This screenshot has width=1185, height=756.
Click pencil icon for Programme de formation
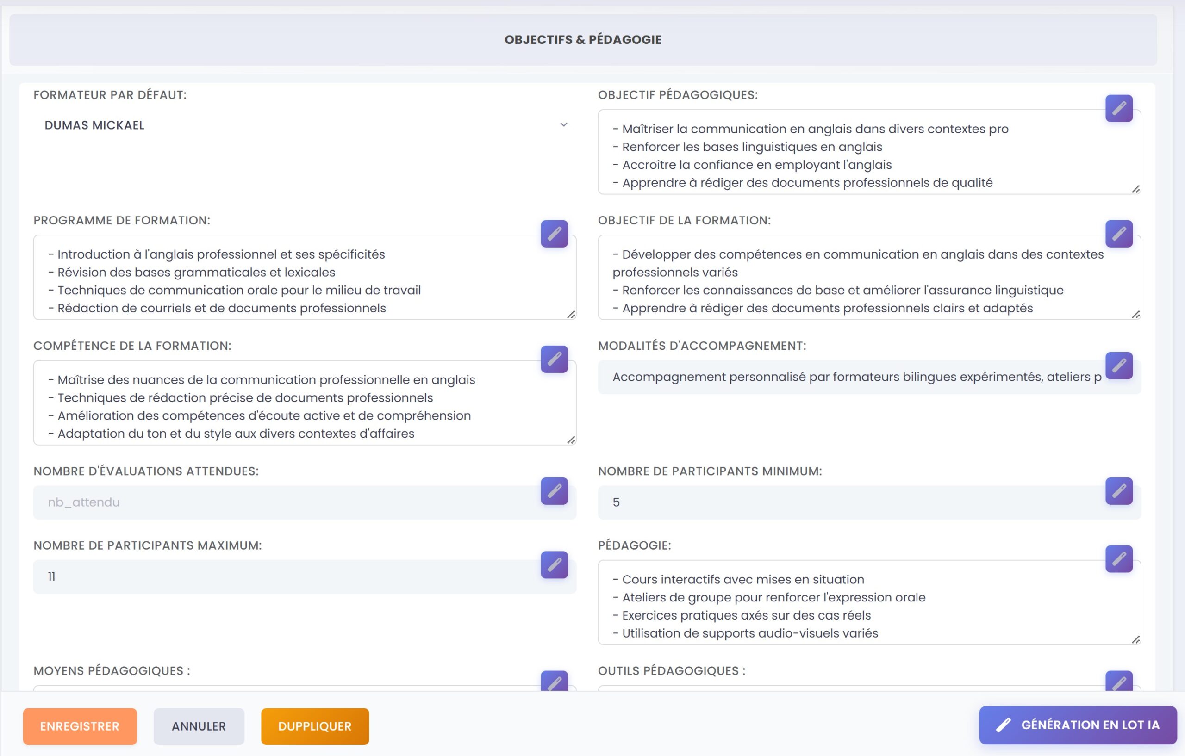click(554, 234)
